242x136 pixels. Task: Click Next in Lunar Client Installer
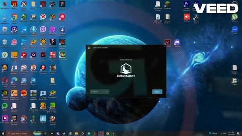157,92
